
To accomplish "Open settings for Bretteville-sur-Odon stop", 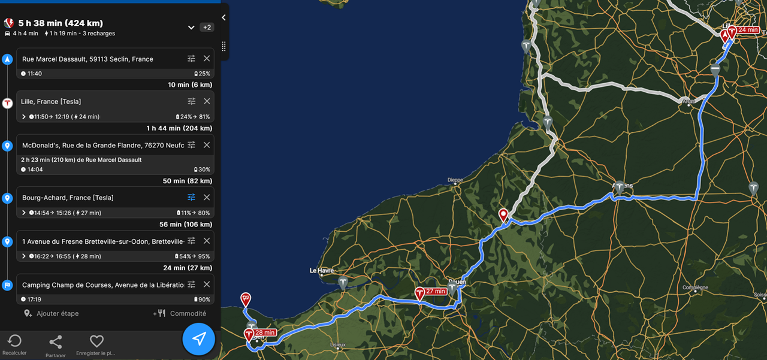I will click(x=191, y=241).
